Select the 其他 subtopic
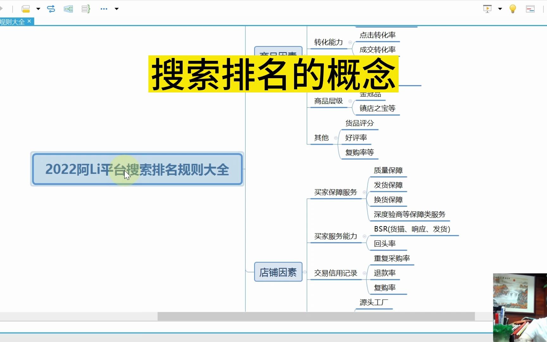This screenshot has height=342, width=547. click(x=321, y=137)
